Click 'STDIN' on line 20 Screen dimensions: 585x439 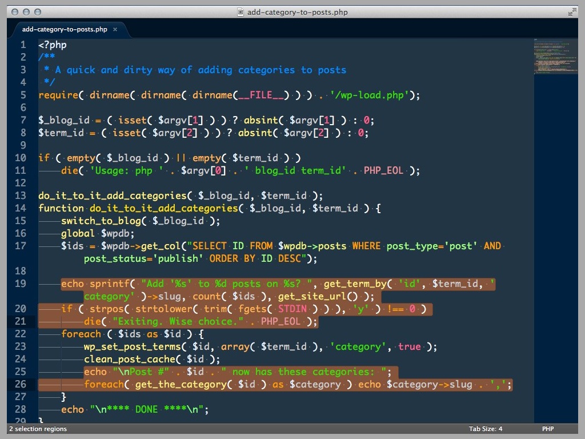[292, 309]
